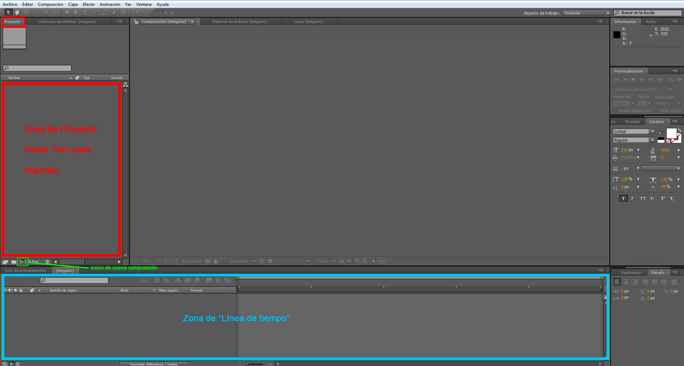Switch to Cola de procesamiento tab
Screen dimensions: 684x366
pos(26,270)
